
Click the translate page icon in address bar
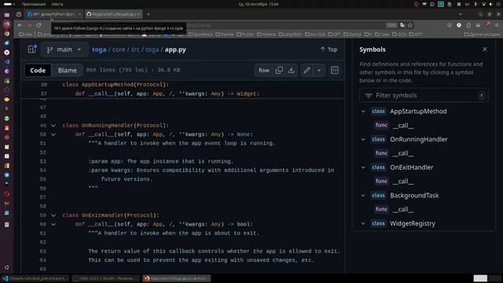402,25
